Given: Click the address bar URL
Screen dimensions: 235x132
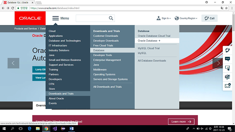Looking at the screenshot, I should (55, 8).
